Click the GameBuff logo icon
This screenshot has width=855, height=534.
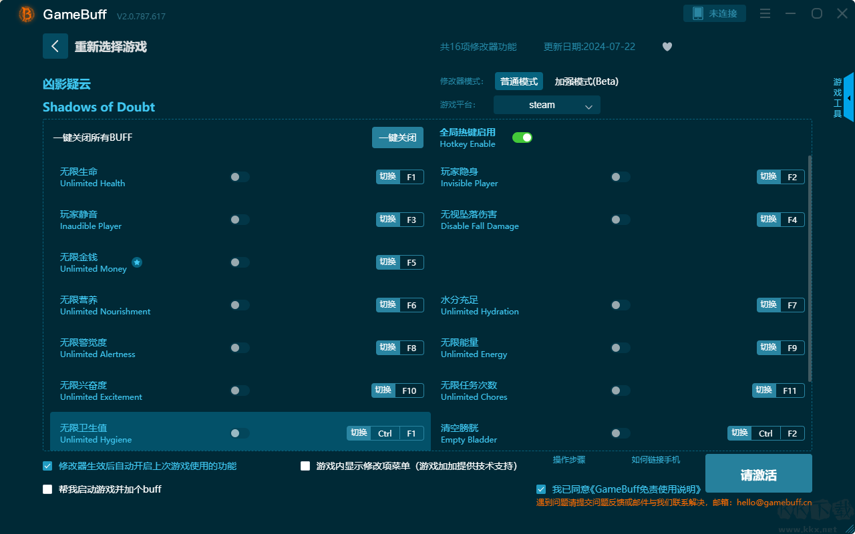click(27, 14)
